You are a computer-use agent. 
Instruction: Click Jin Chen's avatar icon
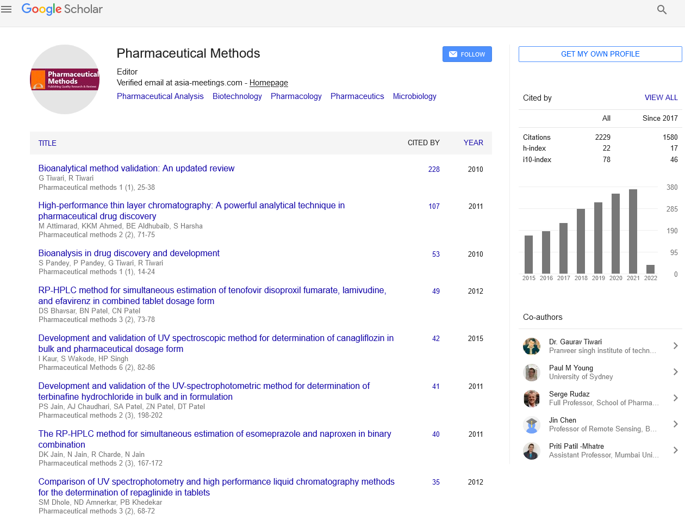[x=531, y=425]
